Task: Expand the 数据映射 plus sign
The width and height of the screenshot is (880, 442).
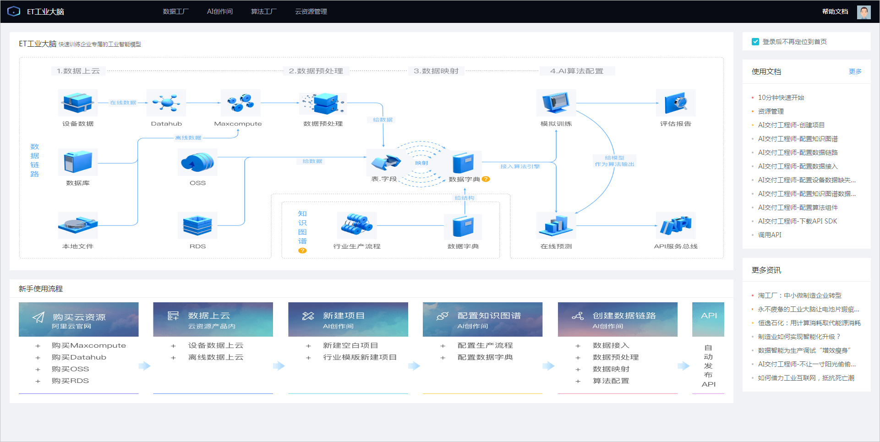Action: pos(578,369)
